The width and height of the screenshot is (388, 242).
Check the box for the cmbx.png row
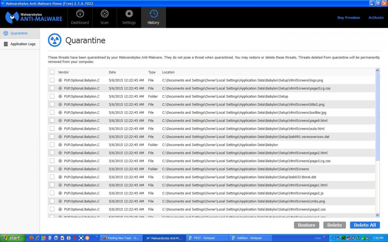(x=52, y=201)
